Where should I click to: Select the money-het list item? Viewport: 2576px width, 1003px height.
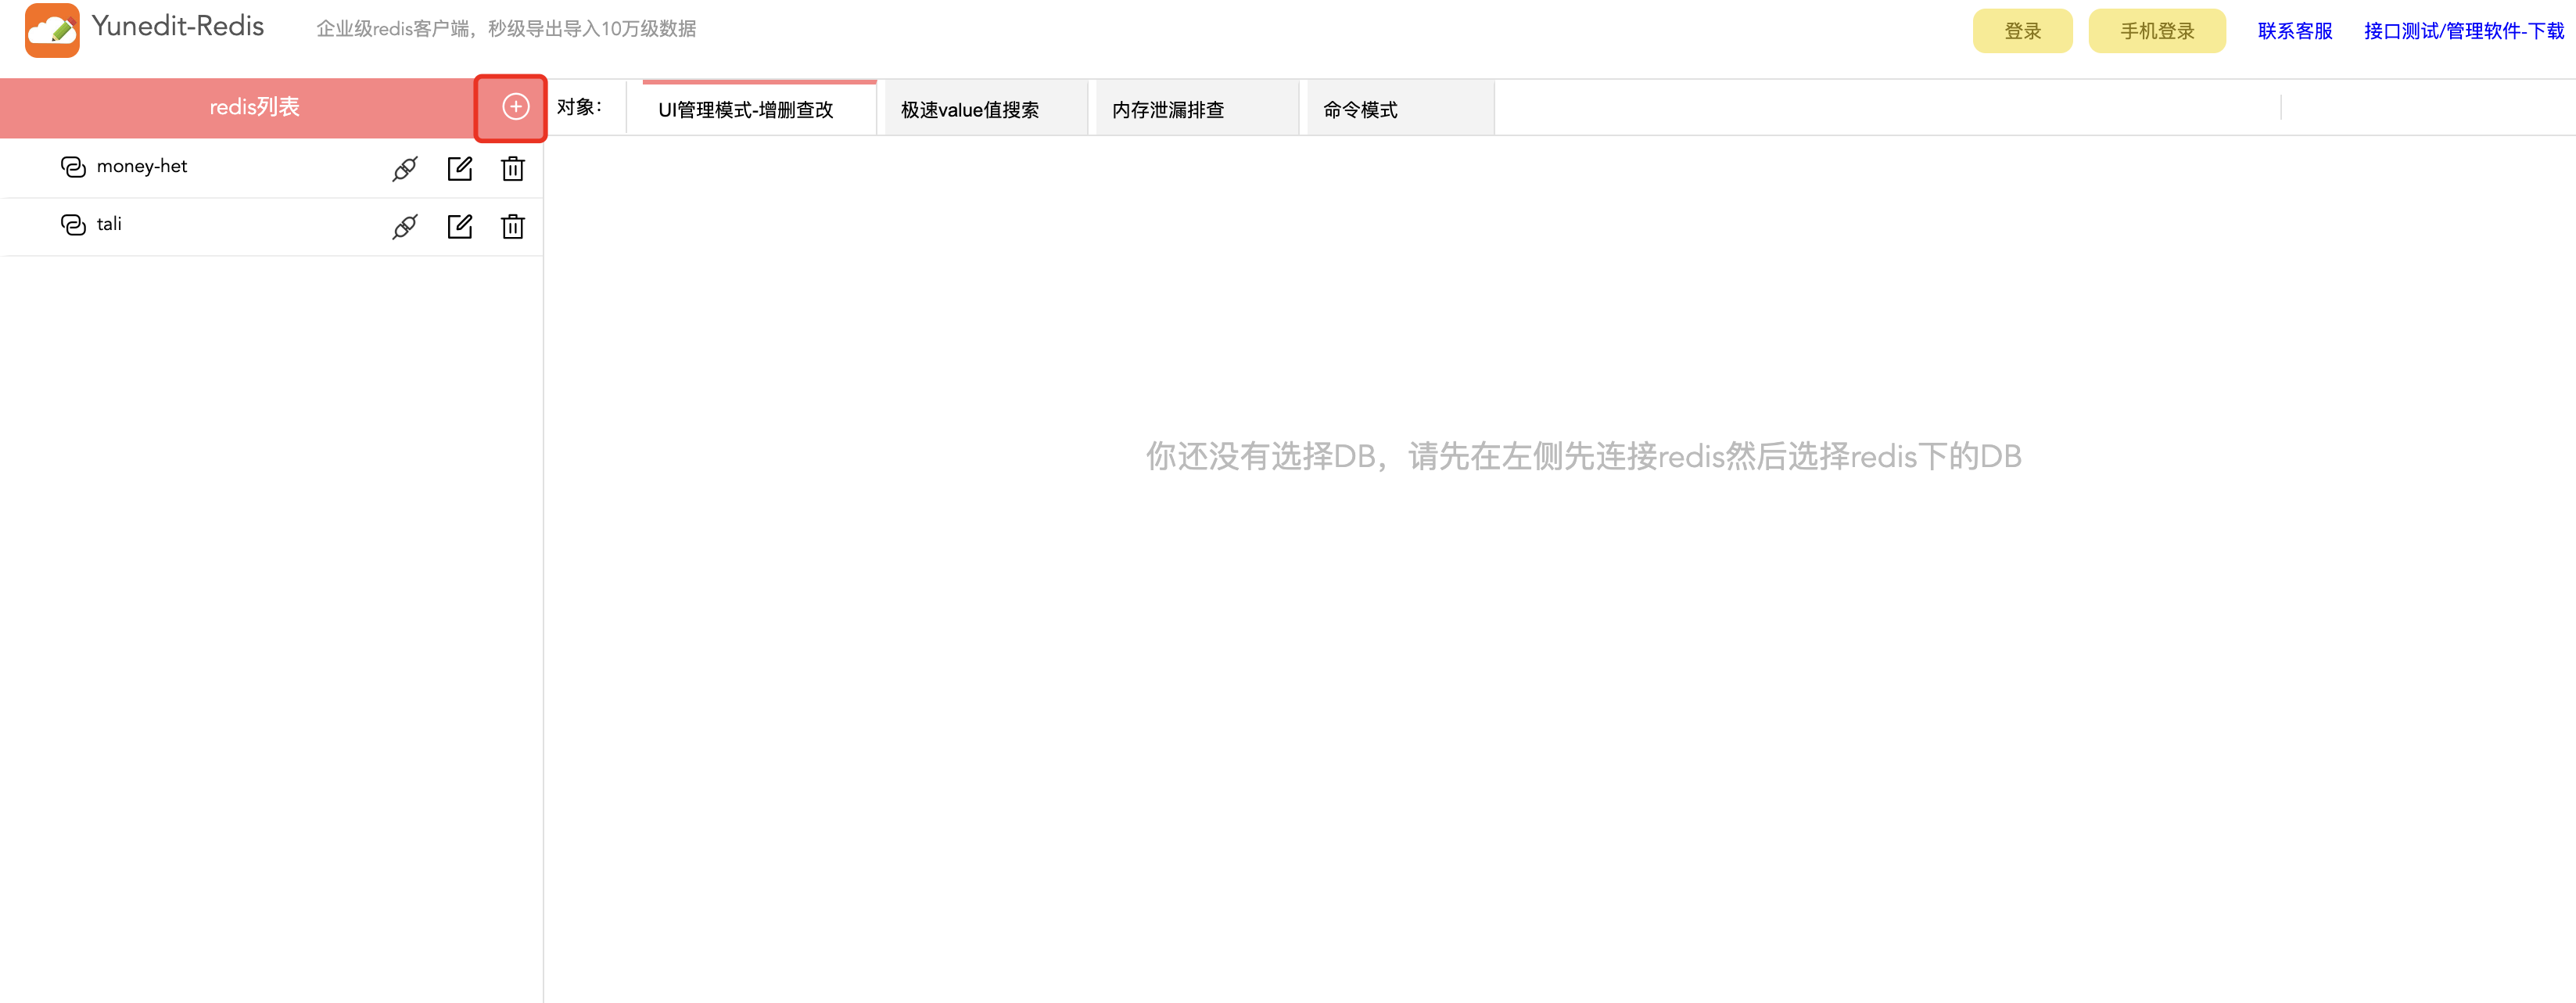coord(142,167)
